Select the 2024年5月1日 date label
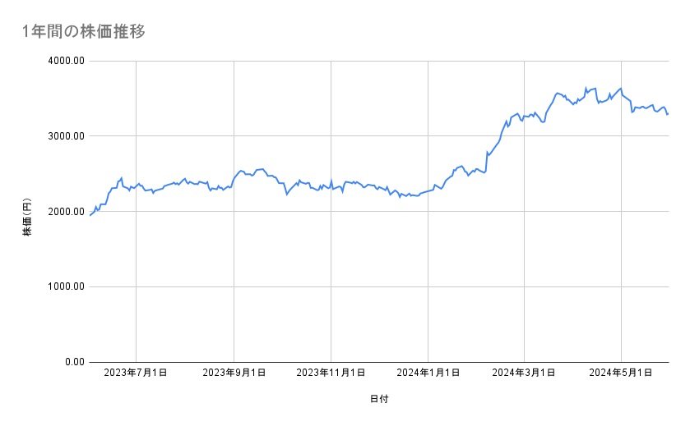Image resolution: width=690 pixels, height=426 pixels. tap(620, 373)
